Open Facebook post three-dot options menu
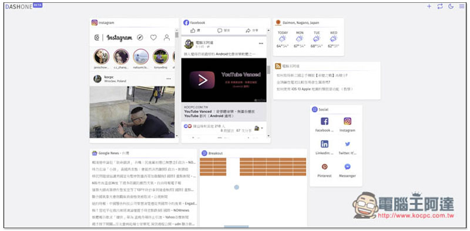 click(261, 43)
